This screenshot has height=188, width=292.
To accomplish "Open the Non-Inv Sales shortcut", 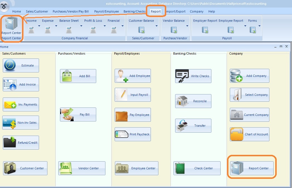I will click(x=21, y=123).
